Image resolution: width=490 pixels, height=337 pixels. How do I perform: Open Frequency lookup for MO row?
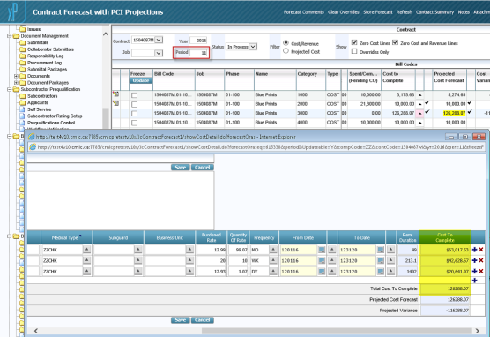click(x=273, y=250)
